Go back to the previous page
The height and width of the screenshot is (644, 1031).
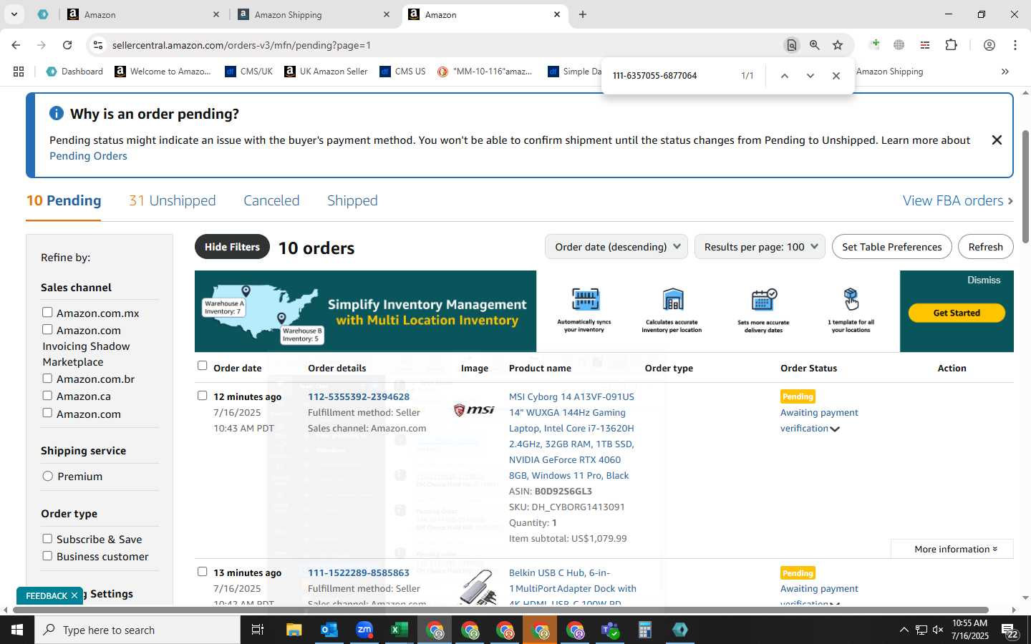tap(16, 45)
